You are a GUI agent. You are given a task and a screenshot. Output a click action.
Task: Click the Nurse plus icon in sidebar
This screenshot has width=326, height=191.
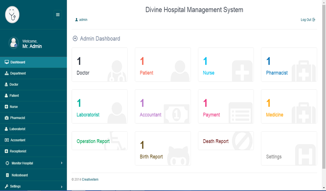(x=6, y=107)
